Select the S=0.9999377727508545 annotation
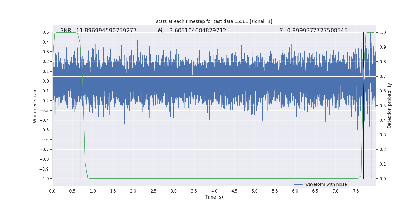The height and width of the screenshot is (209, 418). click(313, 31)
